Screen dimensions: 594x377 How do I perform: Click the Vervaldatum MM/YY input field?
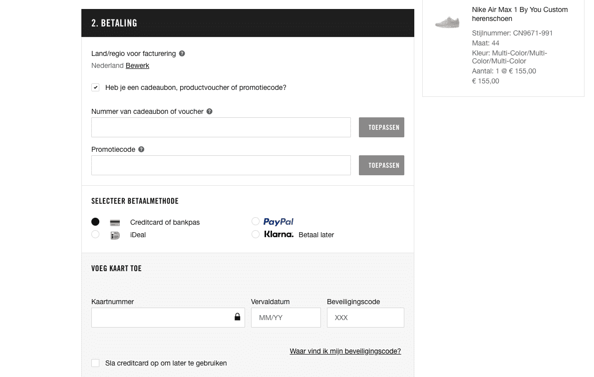(x=286, y=318)
